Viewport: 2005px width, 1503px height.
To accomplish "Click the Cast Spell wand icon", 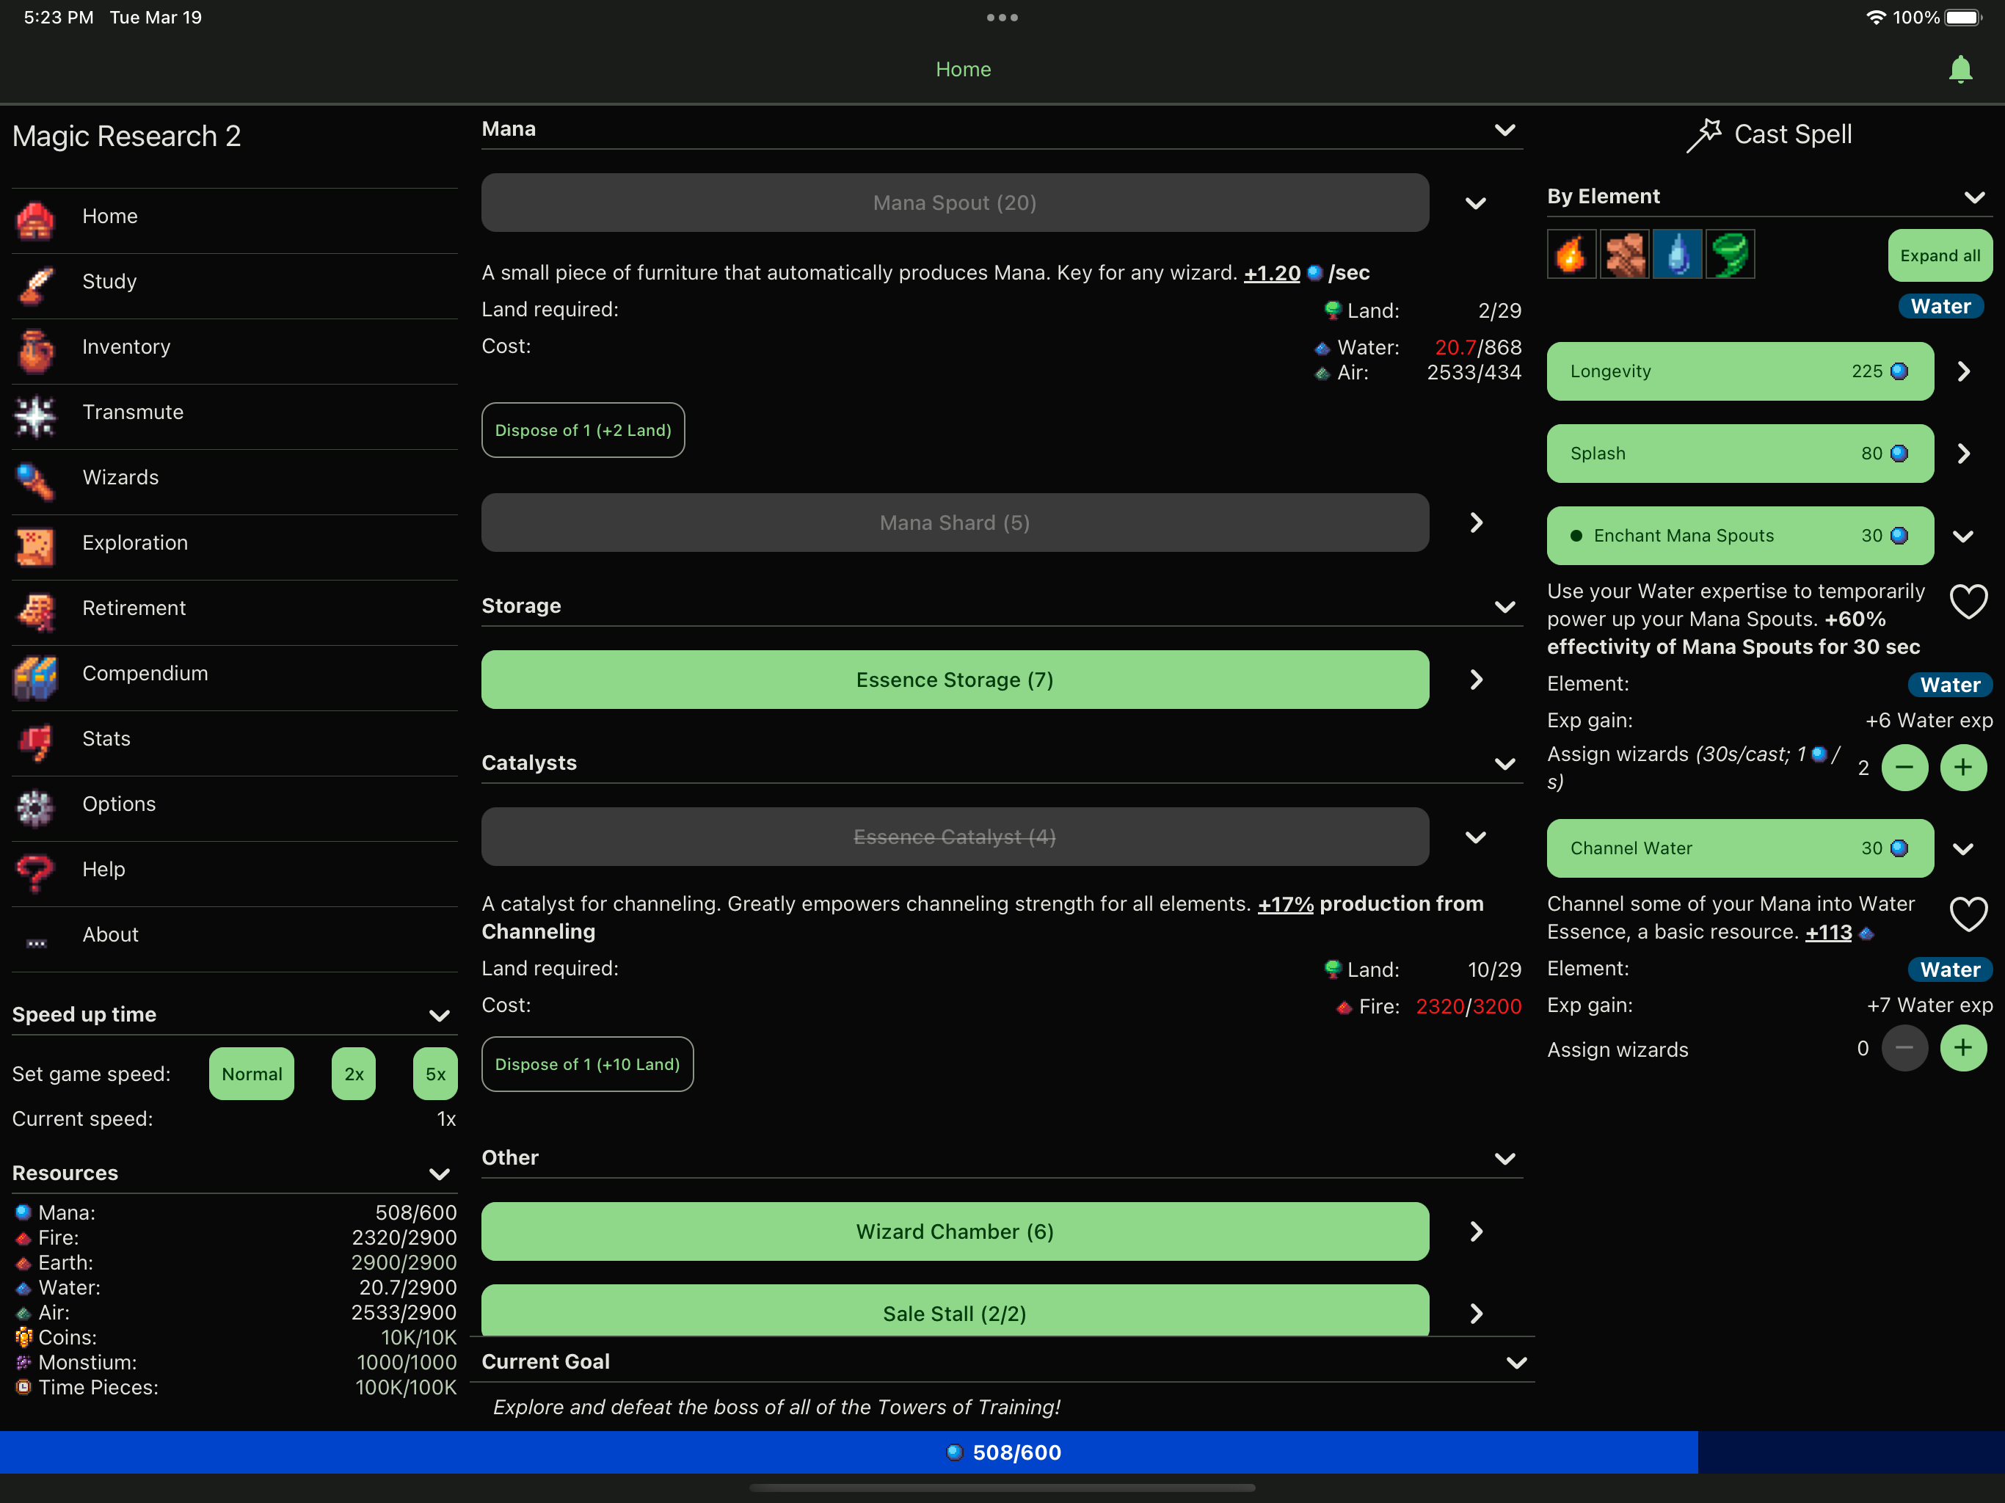I will (x=1704, y=136).
